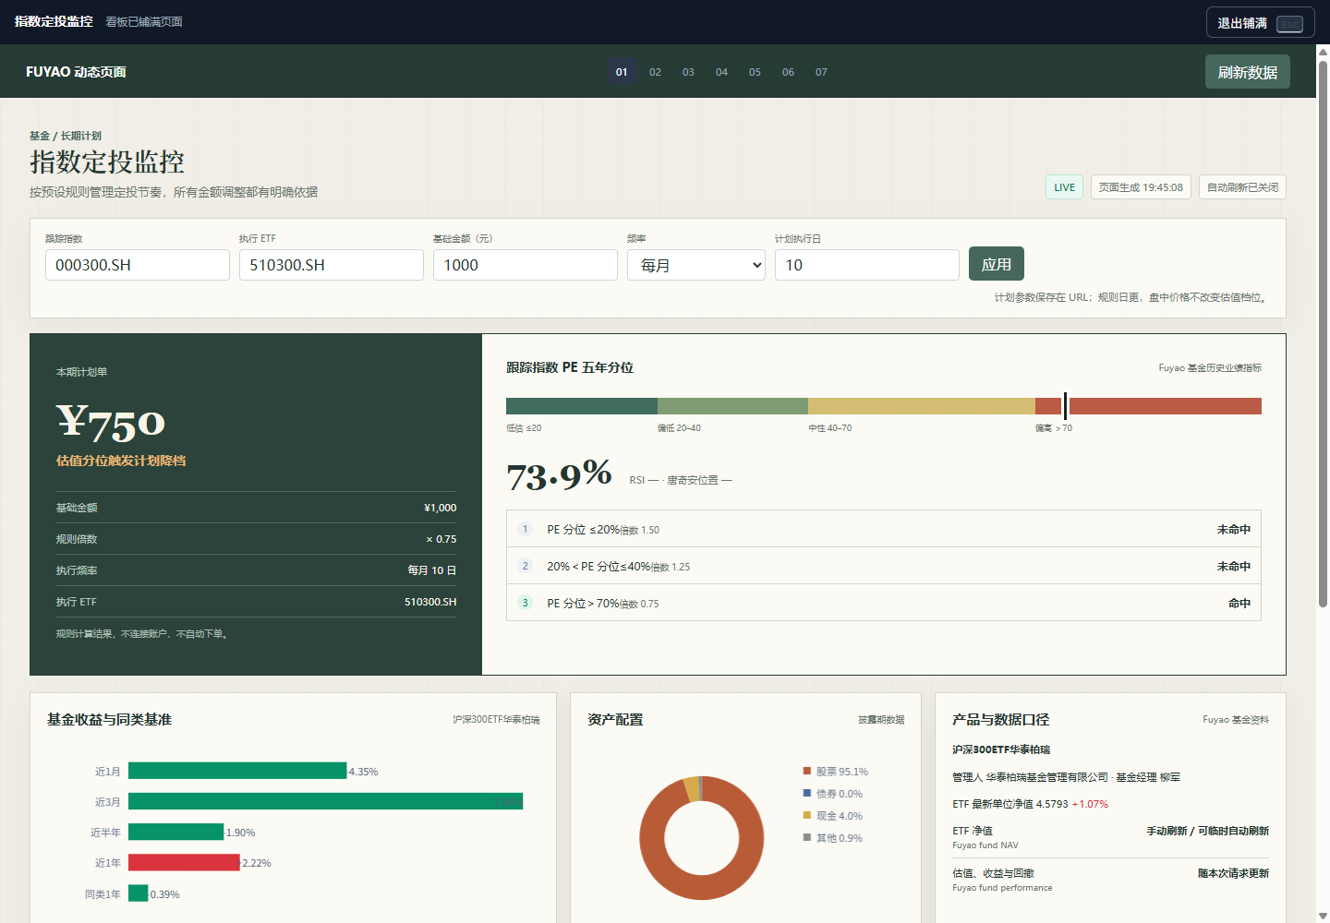Click the red 近1年 2.22% bar

coord(184,862)
